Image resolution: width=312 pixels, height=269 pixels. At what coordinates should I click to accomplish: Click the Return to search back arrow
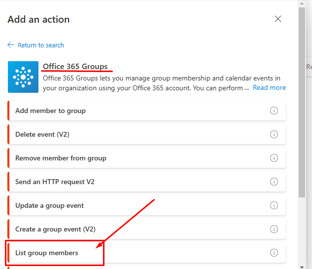pyautogui.click(x=10, y=45)
